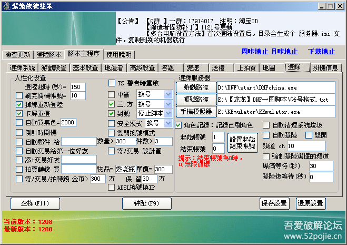Click the 登陸超時 seconds field
This screenshot has height=245, width=347.
tap(78, 87)
